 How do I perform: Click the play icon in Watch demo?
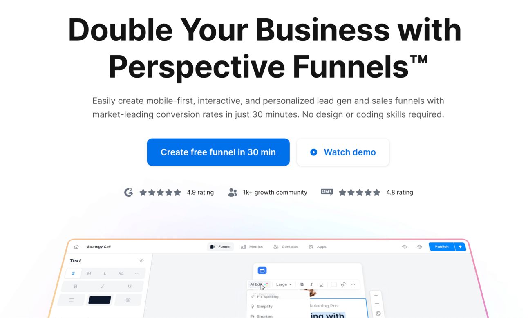pyautogui.click(x=313, y=152)
